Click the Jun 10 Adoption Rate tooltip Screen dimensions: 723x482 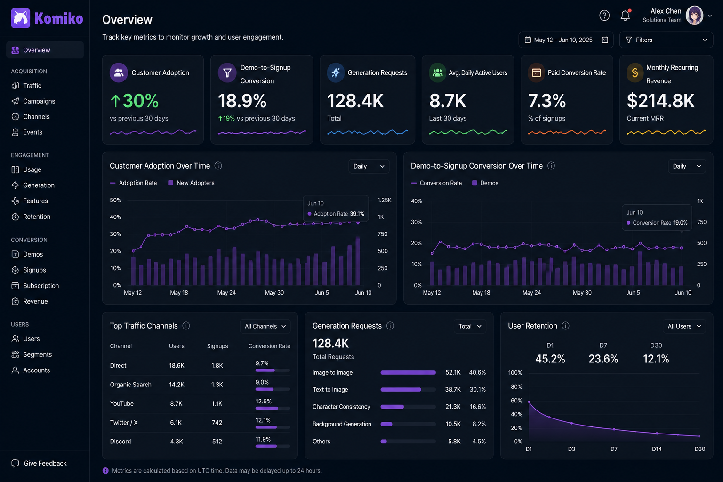click(336, 209)
